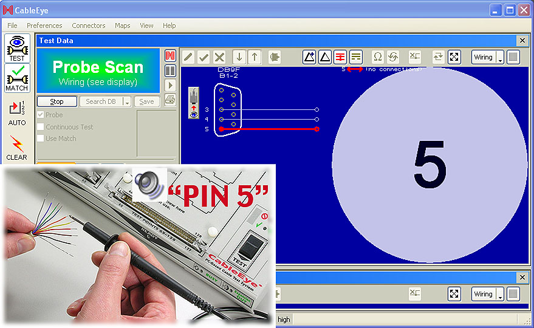Click the pin 3 wire line

coord(269,110)
